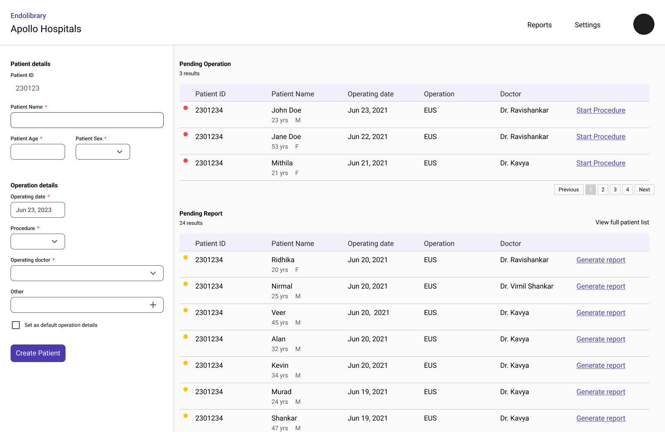Generate report for Ridhika
Viewport: 665px width, 432px height.
pyautogui.click(x=601, y=260)
